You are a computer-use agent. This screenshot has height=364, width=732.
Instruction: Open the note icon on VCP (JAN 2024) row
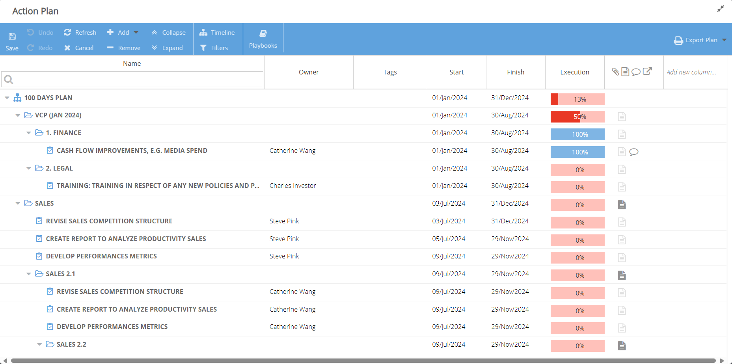click(x=622, y=117)
